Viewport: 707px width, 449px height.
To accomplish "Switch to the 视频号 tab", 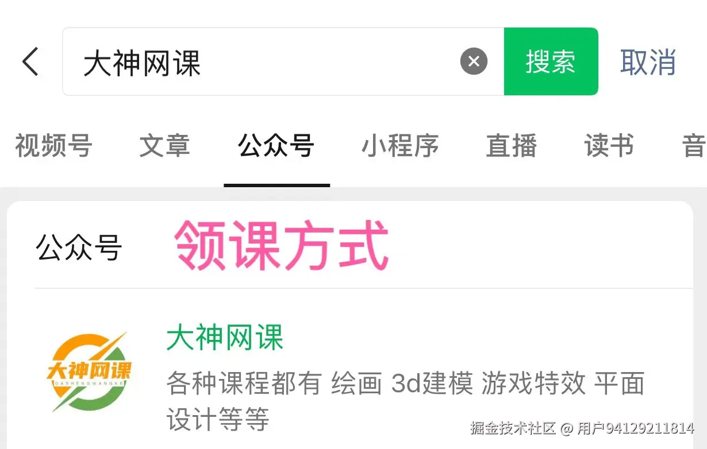I will pyautogui.click(x=53, y=146).
